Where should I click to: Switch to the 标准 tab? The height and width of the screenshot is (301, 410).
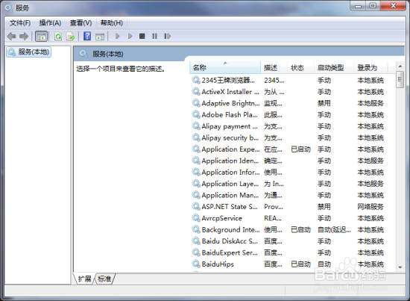[x=104, y=279]
